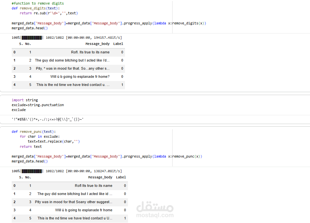
Task: Select the cell ending "acted like i'd..."
Action: click(72, 60)
